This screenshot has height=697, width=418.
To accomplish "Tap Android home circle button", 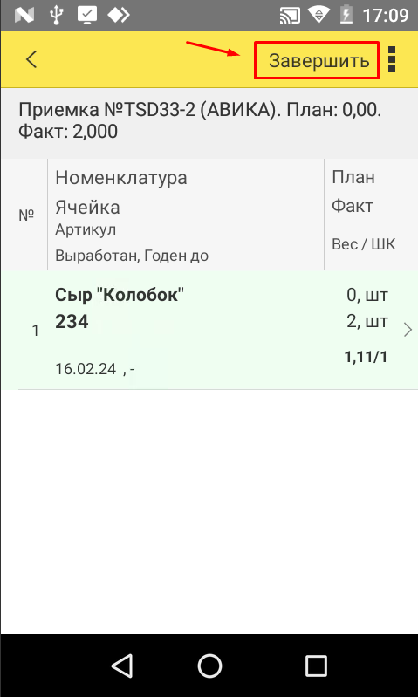I will point(209,666).
